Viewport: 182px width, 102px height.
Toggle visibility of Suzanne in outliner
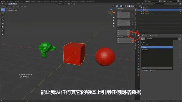(180, 13)
